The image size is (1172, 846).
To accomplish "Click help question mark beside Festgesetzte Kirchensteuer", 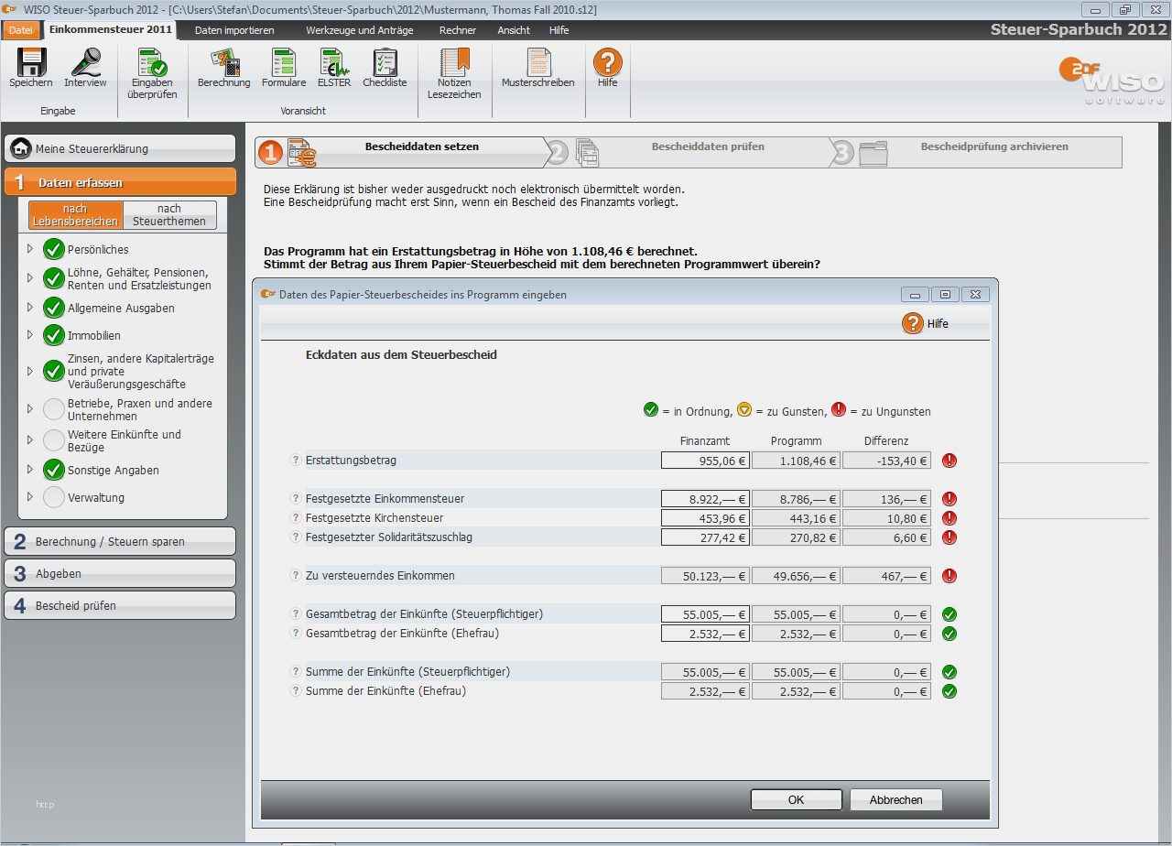I will [x=296, y=518].
